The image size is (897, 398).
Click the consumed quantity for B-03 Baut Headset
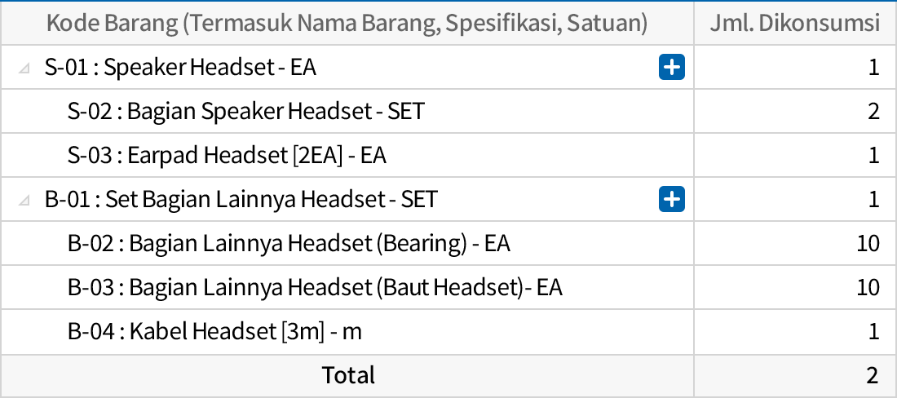(x=868, y=287)
